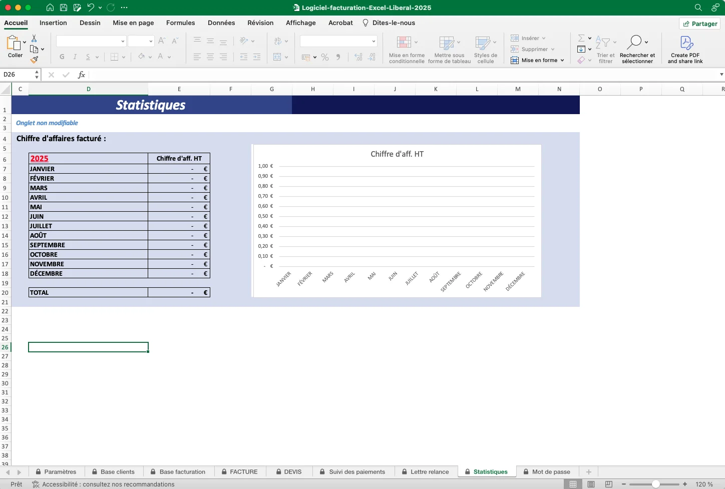Click the AutoSum sigma icon
Screen dimensions: 725x489
581,39
